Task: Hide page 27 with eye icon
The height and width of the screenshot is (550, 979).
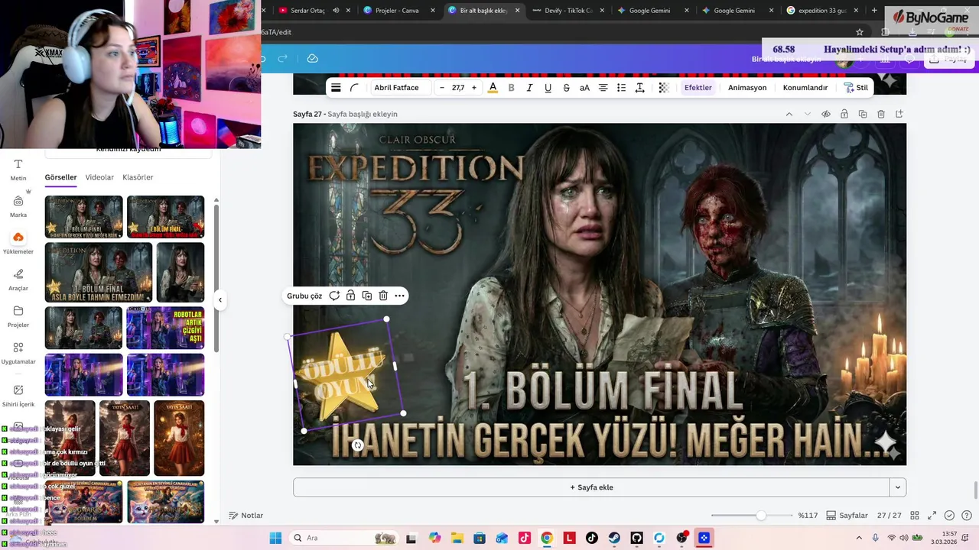Action: click(x=826, y=114)
